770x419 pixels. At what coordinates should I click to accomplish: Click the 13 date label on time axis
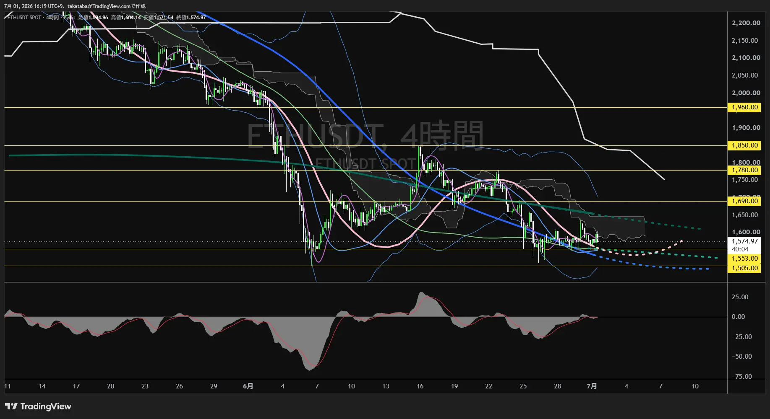pyautogui.click(x=386, y=386)
